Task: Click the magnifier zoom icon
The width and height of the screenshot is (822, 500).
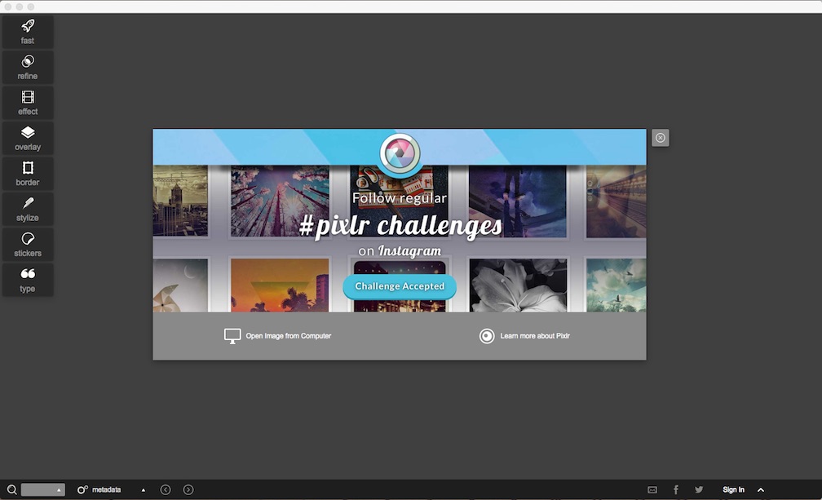Action: 11,490
